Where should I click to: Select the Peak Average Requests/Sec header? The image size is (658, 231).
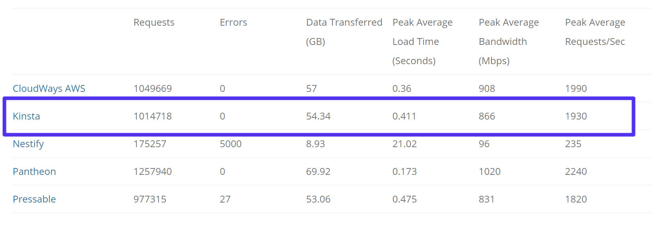(595, 32)
